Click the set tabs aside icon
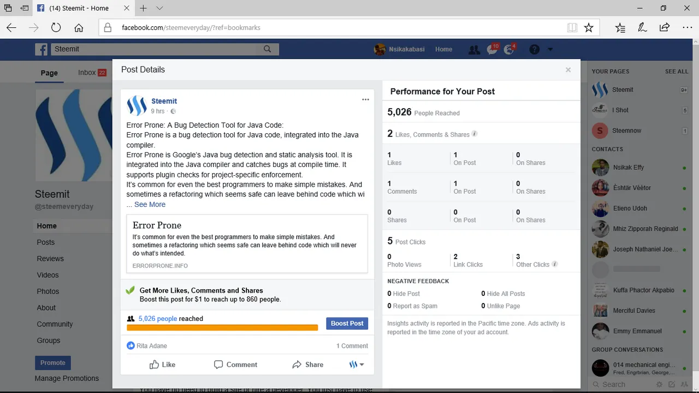Image resolution: width=699 pixels, height=393 pixels. pyautogui.click(x=25, y=8)
